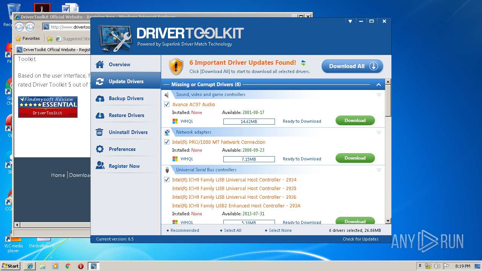Open IE recent pages dropdown arrow

(38, 27)
